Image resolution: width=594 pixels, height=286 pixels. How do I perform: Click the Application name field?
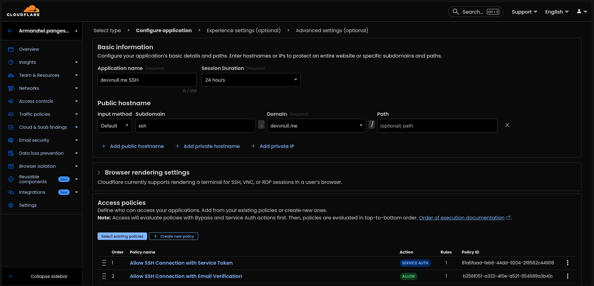tap(147, 80)
